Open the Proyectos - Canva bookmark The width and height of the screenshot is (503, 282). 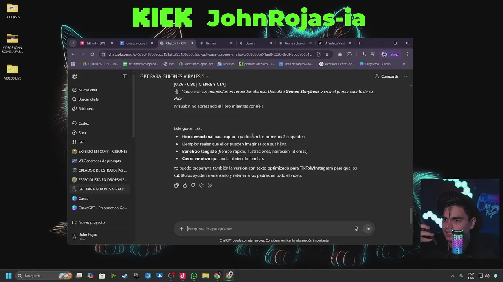[x=375, y=64]
